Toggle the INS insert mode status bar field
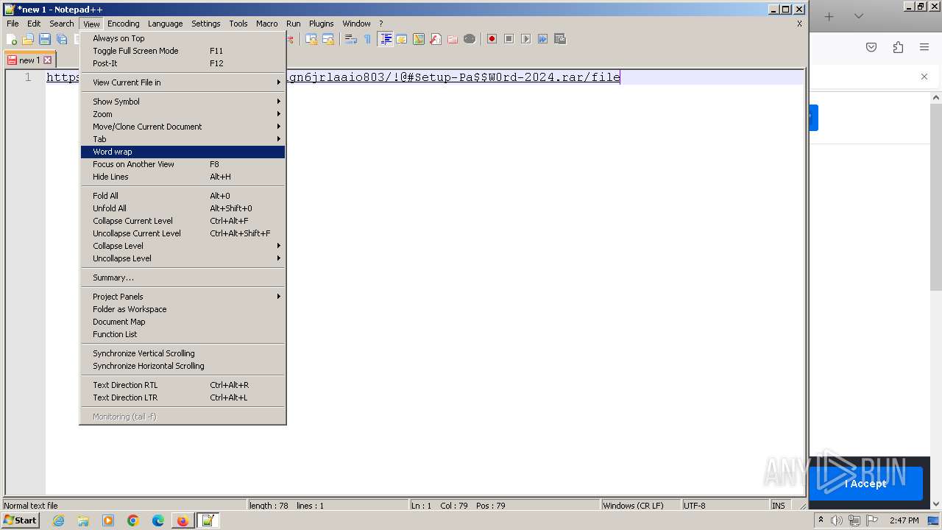This screenshot has width=942, height=530. click(x=779, y=506)
